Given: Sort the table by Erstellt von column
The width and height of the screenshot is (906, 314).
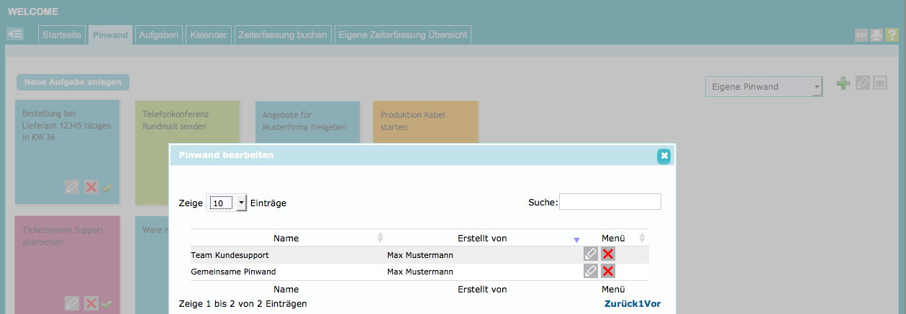Looking at the screenshot, I should 482,238.
